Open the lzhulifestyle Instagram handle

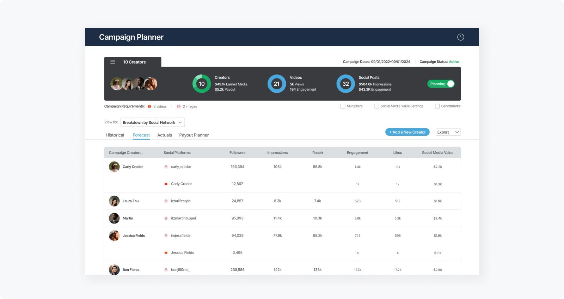[x=181, y=201]
